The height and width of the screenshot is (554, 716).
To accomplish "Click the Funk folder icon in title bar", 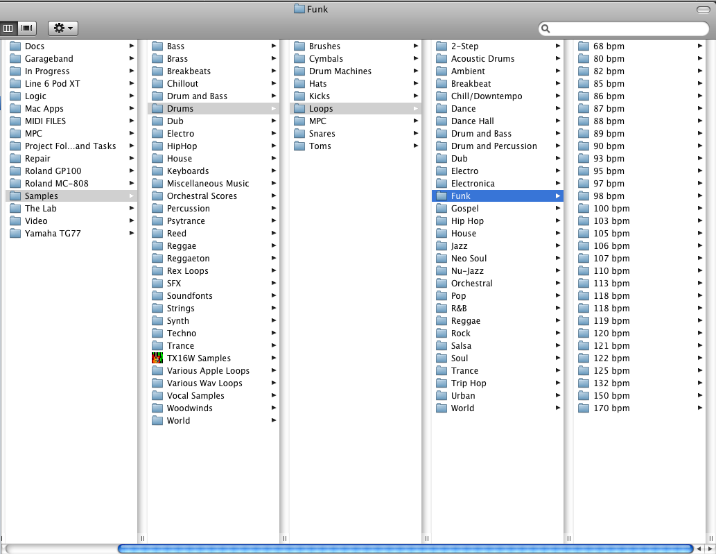I will coord(299,9).
